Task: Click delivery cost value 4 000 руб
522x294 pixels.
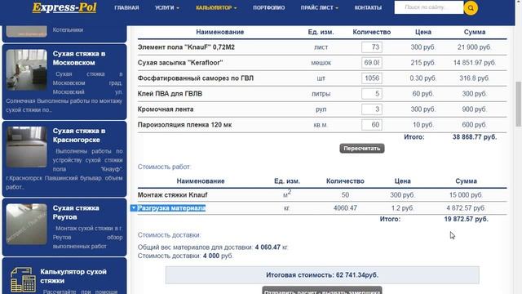Action: 218,256
